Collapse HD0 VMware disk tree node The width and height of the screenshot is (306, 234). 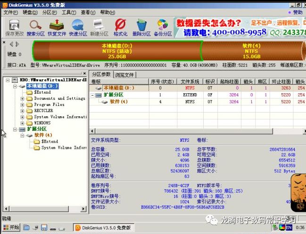8,80
